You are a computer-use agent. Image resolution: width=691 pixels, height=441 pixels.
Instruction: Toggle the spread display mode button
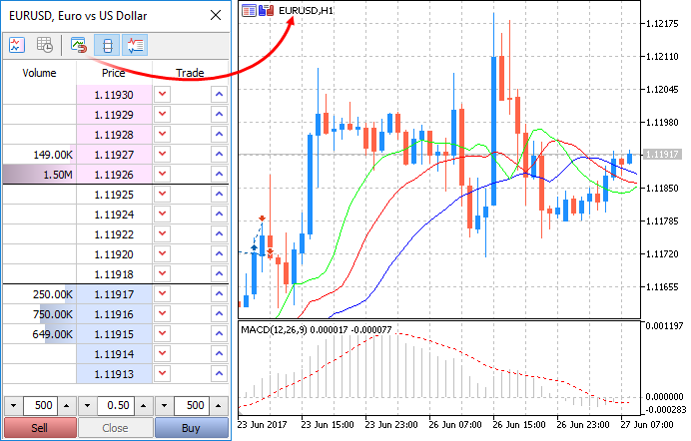tap(108, 45)
